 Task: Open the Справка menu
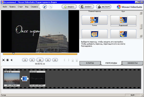pos(34,7)
